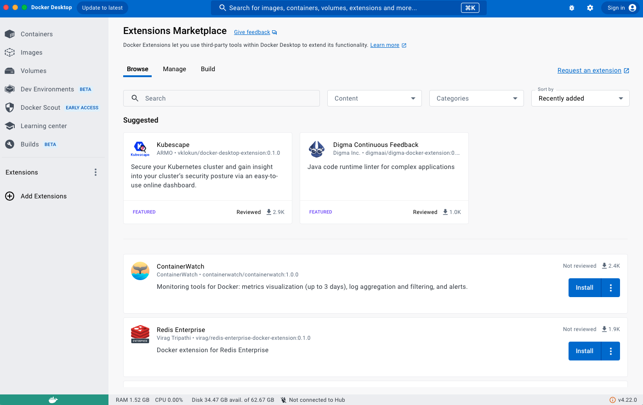Click the Digma Continuous Feedback logo
Viewport: 643px width, 405px height.
(317, 149)
